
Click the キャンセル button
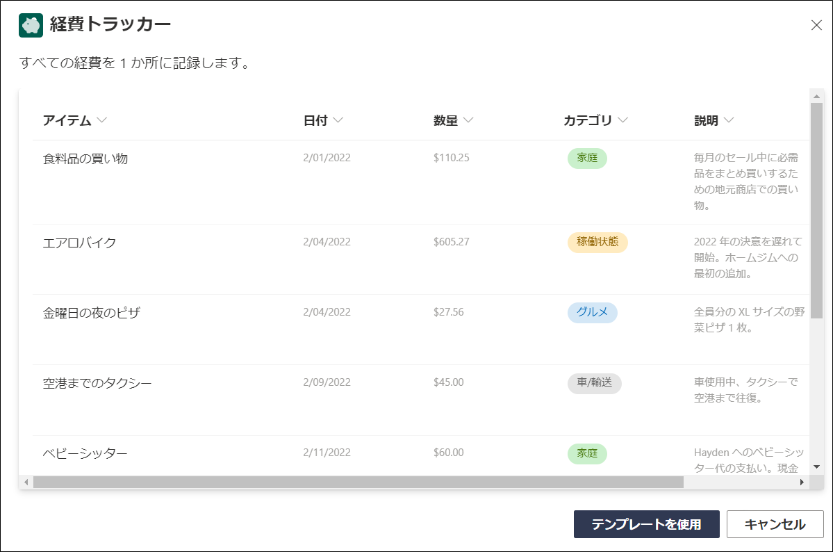(x=775, y=524)
